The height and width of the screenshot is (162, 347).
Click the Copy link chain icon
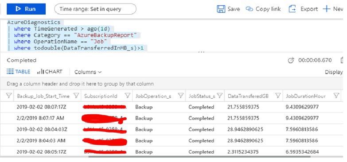(x=249, y=9)
